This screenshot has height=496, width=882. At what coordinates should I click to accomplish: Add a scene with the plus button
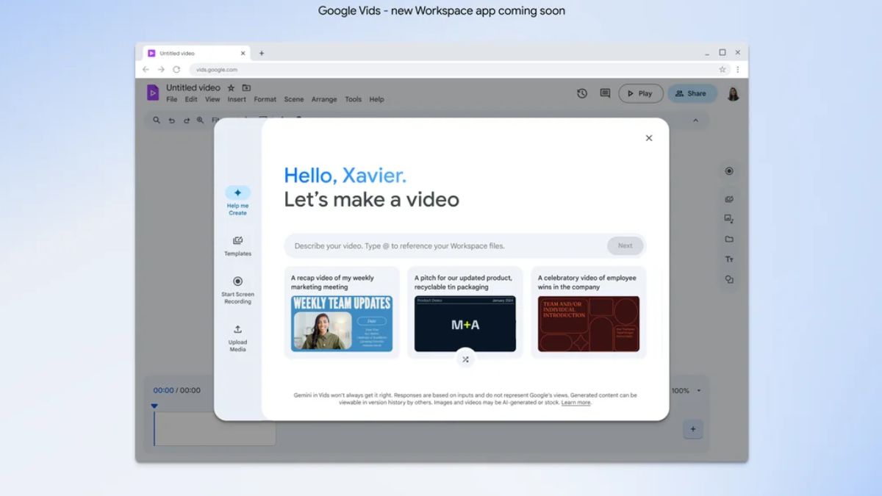pyautogui.click(x=692, y=429)
